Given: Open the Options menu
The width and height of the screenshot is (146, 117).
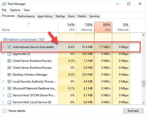Looking at the screenshot, I should pyautogui.click(x=15, y=10).
